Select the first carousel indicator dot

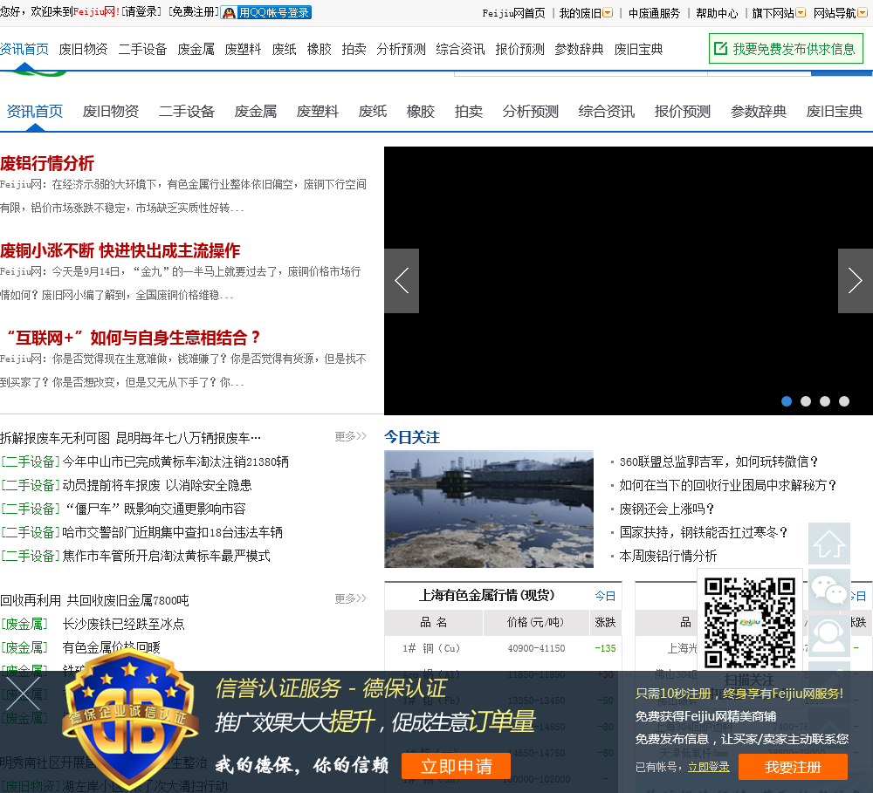coord(787,401)
